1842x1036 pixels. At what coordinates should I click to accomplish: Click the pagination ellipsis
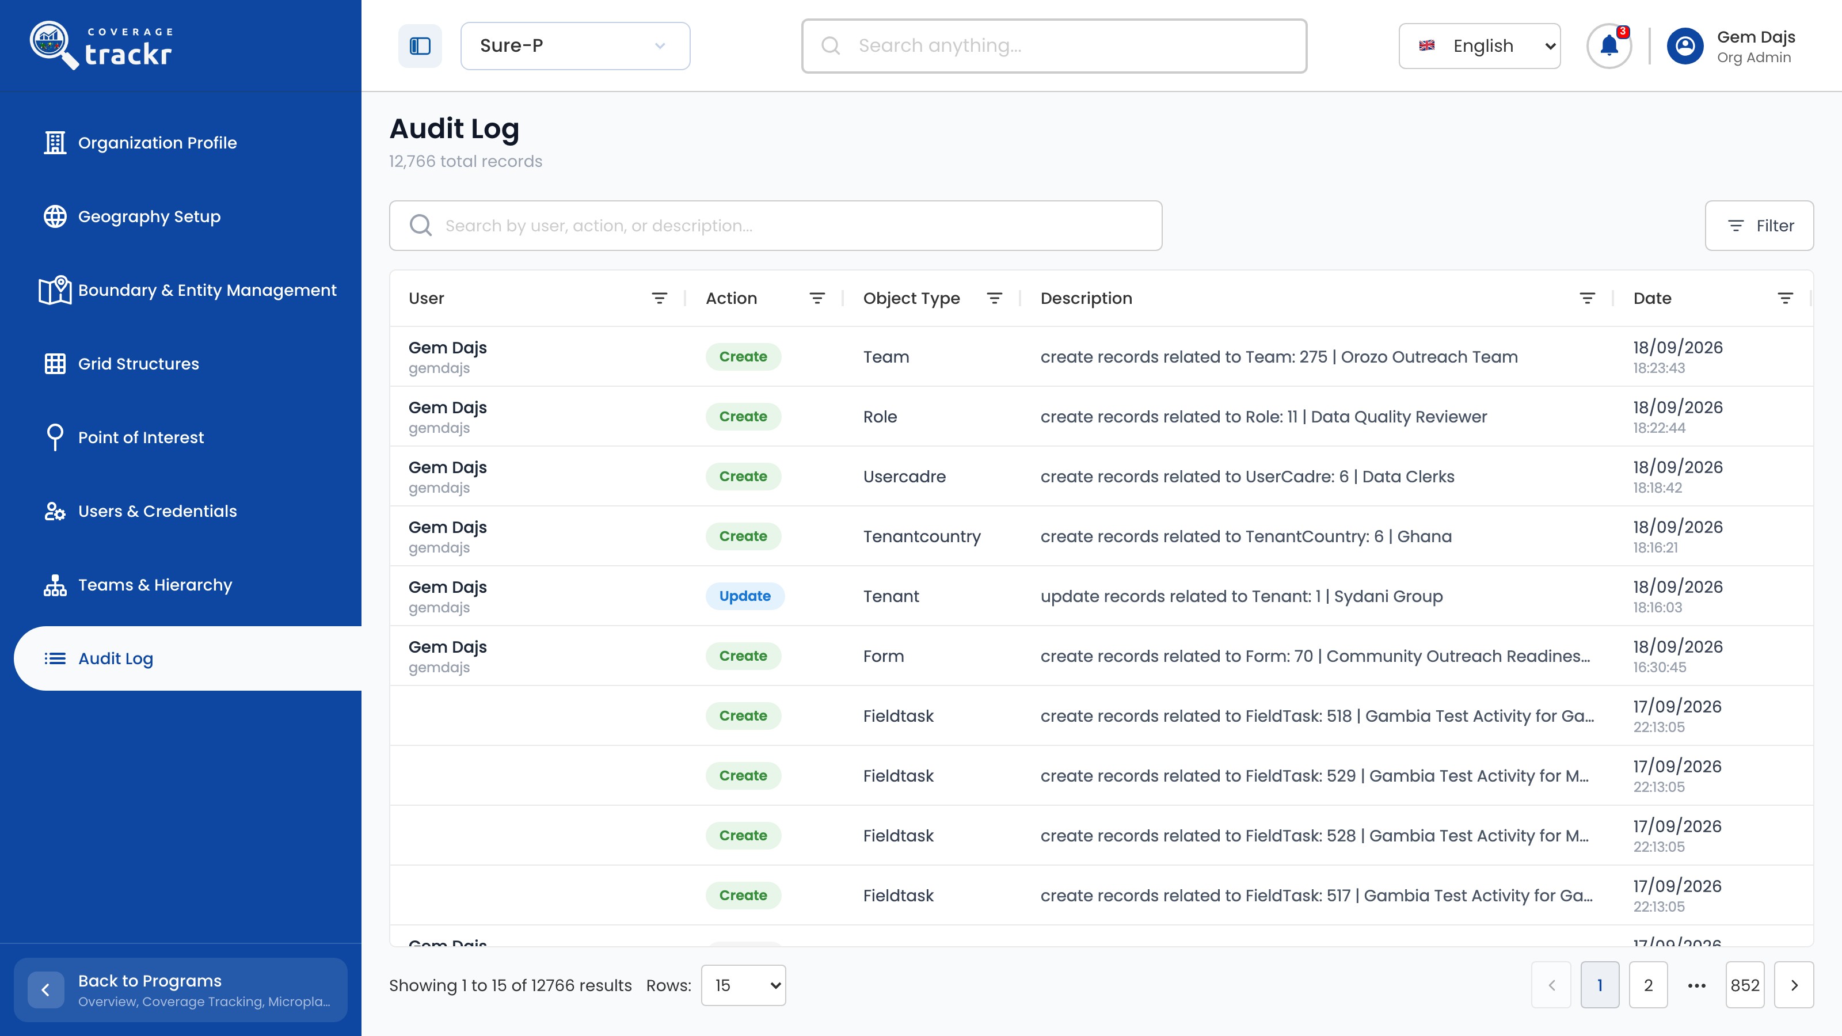(x=1696, y=985)
